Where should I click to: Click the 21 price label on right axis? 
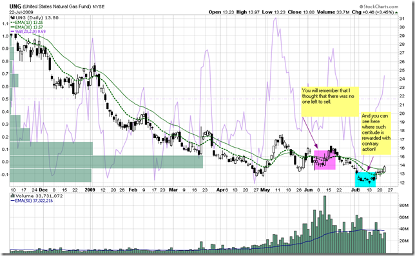pyautogui.click(x=401, y=105)
